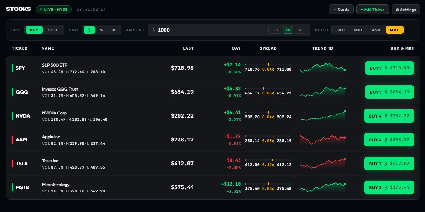Open Settings with the gear button
This screenshot has height=212, width=425.
click(406, 10)
